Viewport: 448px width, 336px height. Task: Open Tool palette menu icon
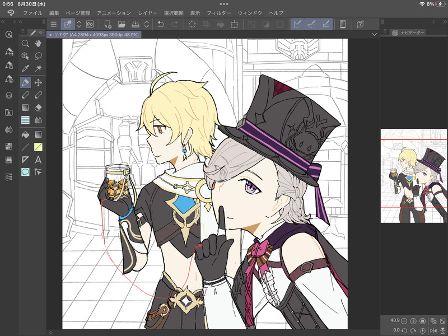click(22, 31)
